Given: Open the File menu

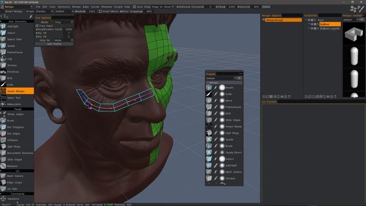Looking at the screenshot, I should pos(38,7).
